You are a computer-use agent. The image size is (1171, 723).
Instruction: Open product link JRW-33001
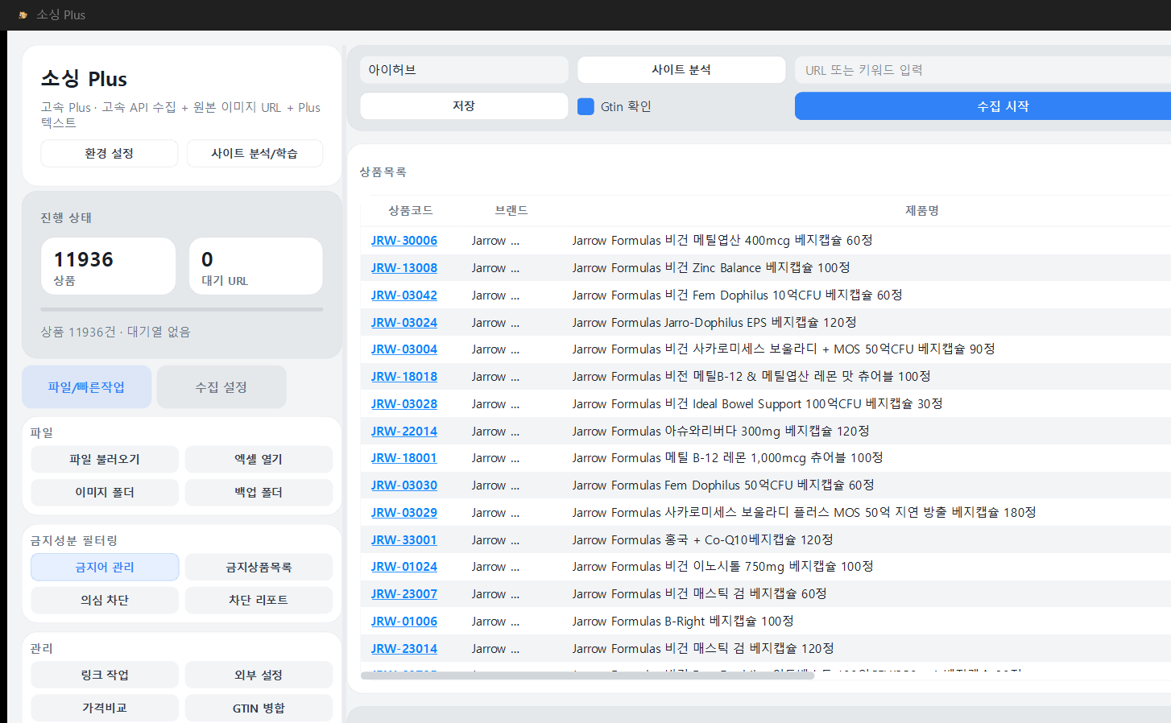(404, 540)
